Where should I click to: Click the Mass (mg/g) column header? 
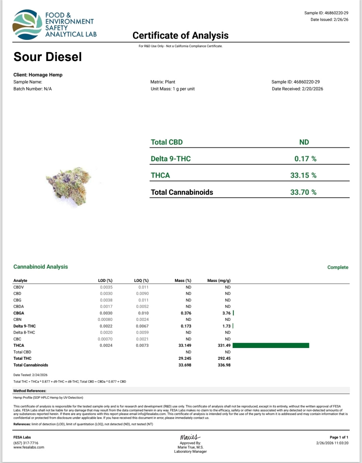219,281
